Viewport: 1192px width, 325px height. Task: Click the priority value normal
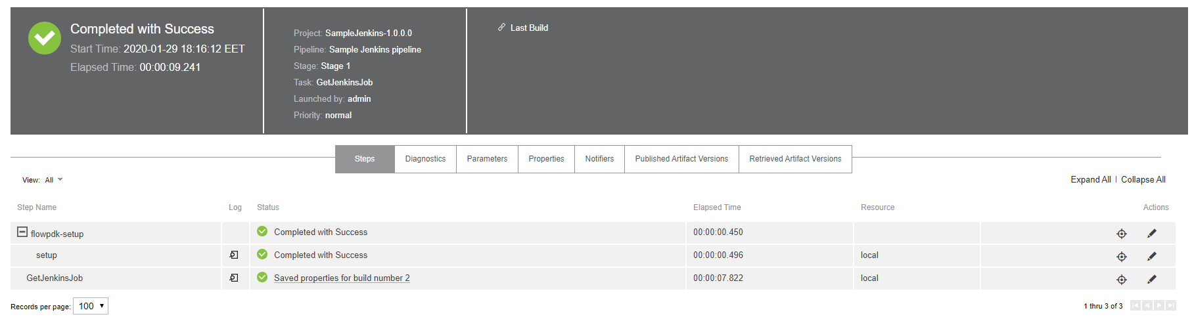click(338, 115)
